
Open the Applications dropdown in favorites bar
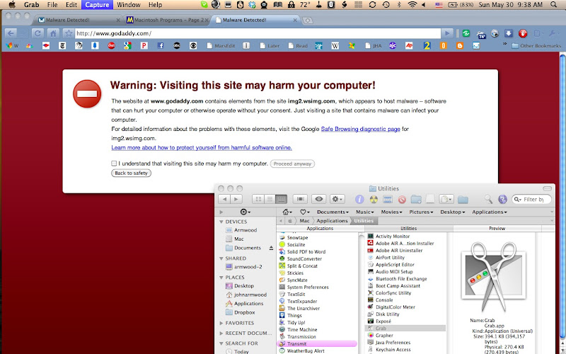click(x=490, y=212)
